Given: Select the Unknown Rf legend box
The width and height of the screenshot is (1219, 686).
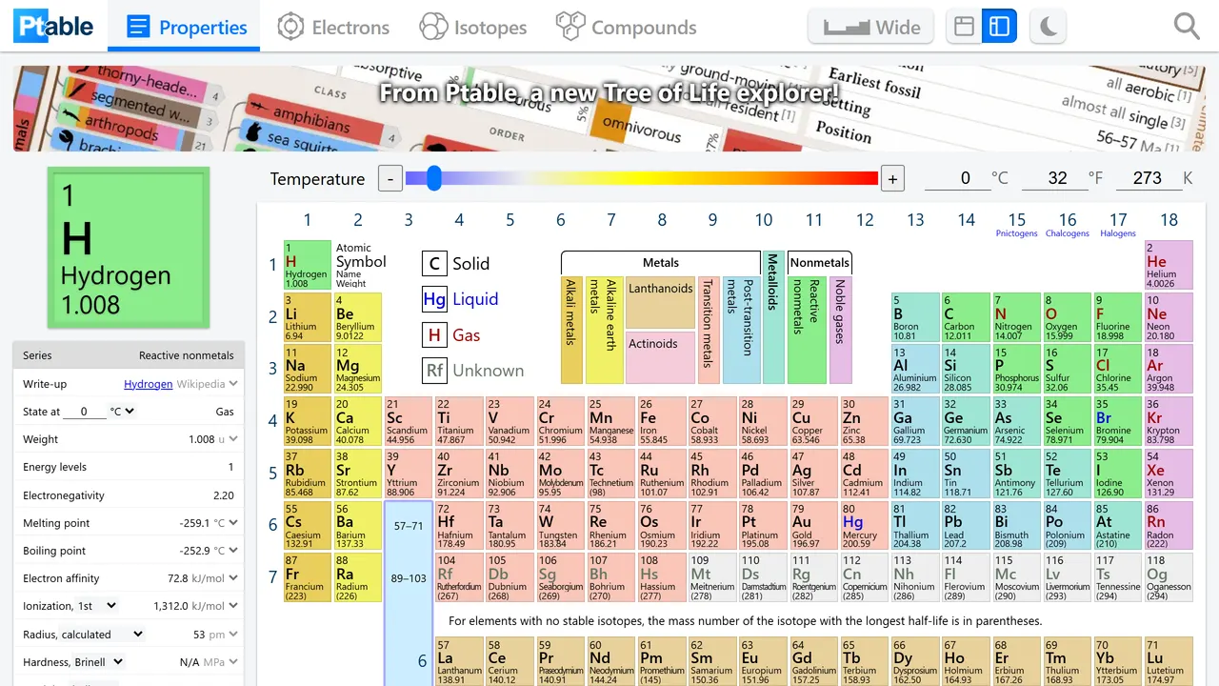Looking at the screenshot, I should click(434, 371).
